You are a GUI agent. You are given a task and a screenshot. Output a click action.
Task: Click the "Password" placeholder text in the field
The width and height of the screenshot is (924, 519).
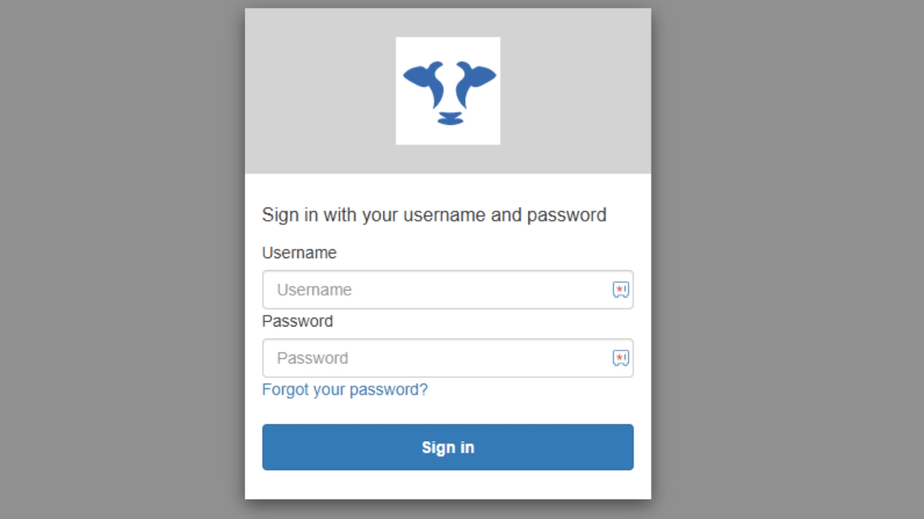pos(313,358)
